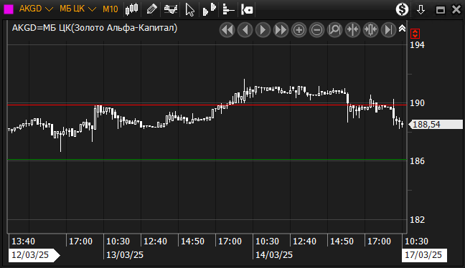Click the 14/03/25 date label
Viewport: 465px width, 268px height.
point(273,255)
